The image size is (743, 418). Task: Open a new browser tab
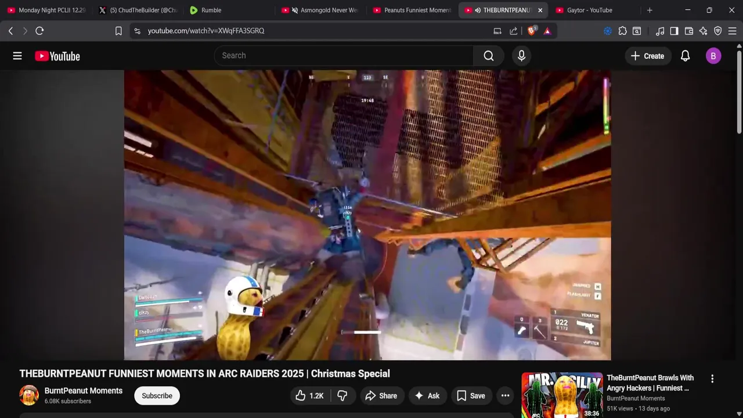[x=650, y=10]
